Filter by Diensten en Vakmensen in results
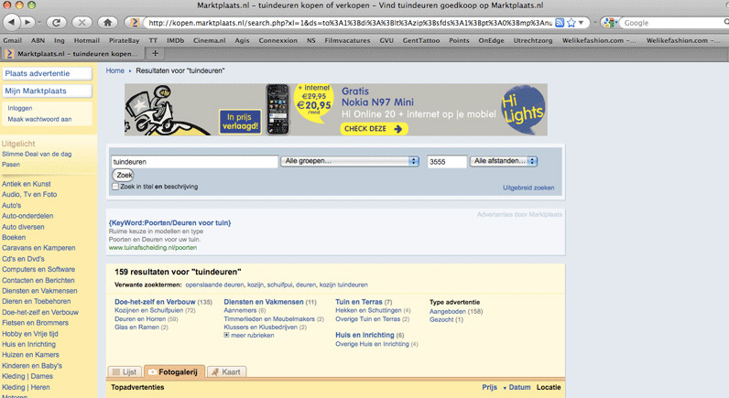Screen dimensions: 729x398 [x=264, y=302]
